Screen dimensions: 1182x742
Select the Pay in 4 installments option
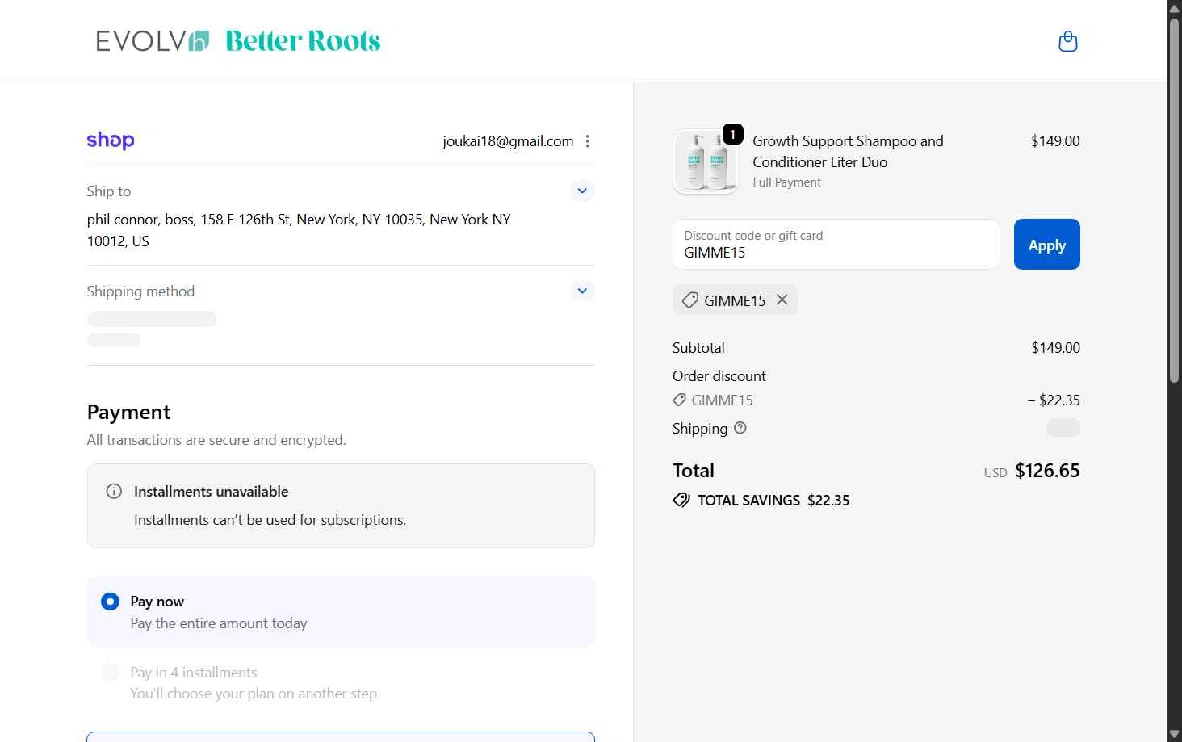pos(110,673)
